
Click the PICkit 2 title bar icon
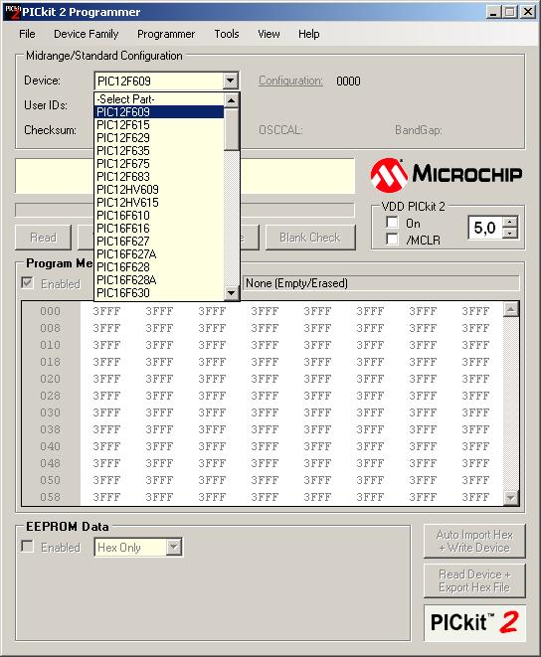pyautogui.click(x=12, y=12)
